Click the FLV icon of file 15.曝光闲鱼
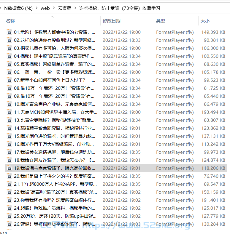The width and height of the screenshot is (230, 234). 9,136
